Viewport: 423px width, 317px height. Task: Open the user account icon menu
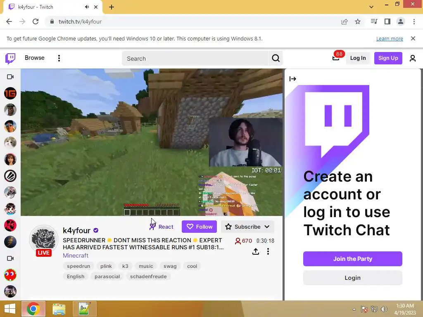(413, 58)
